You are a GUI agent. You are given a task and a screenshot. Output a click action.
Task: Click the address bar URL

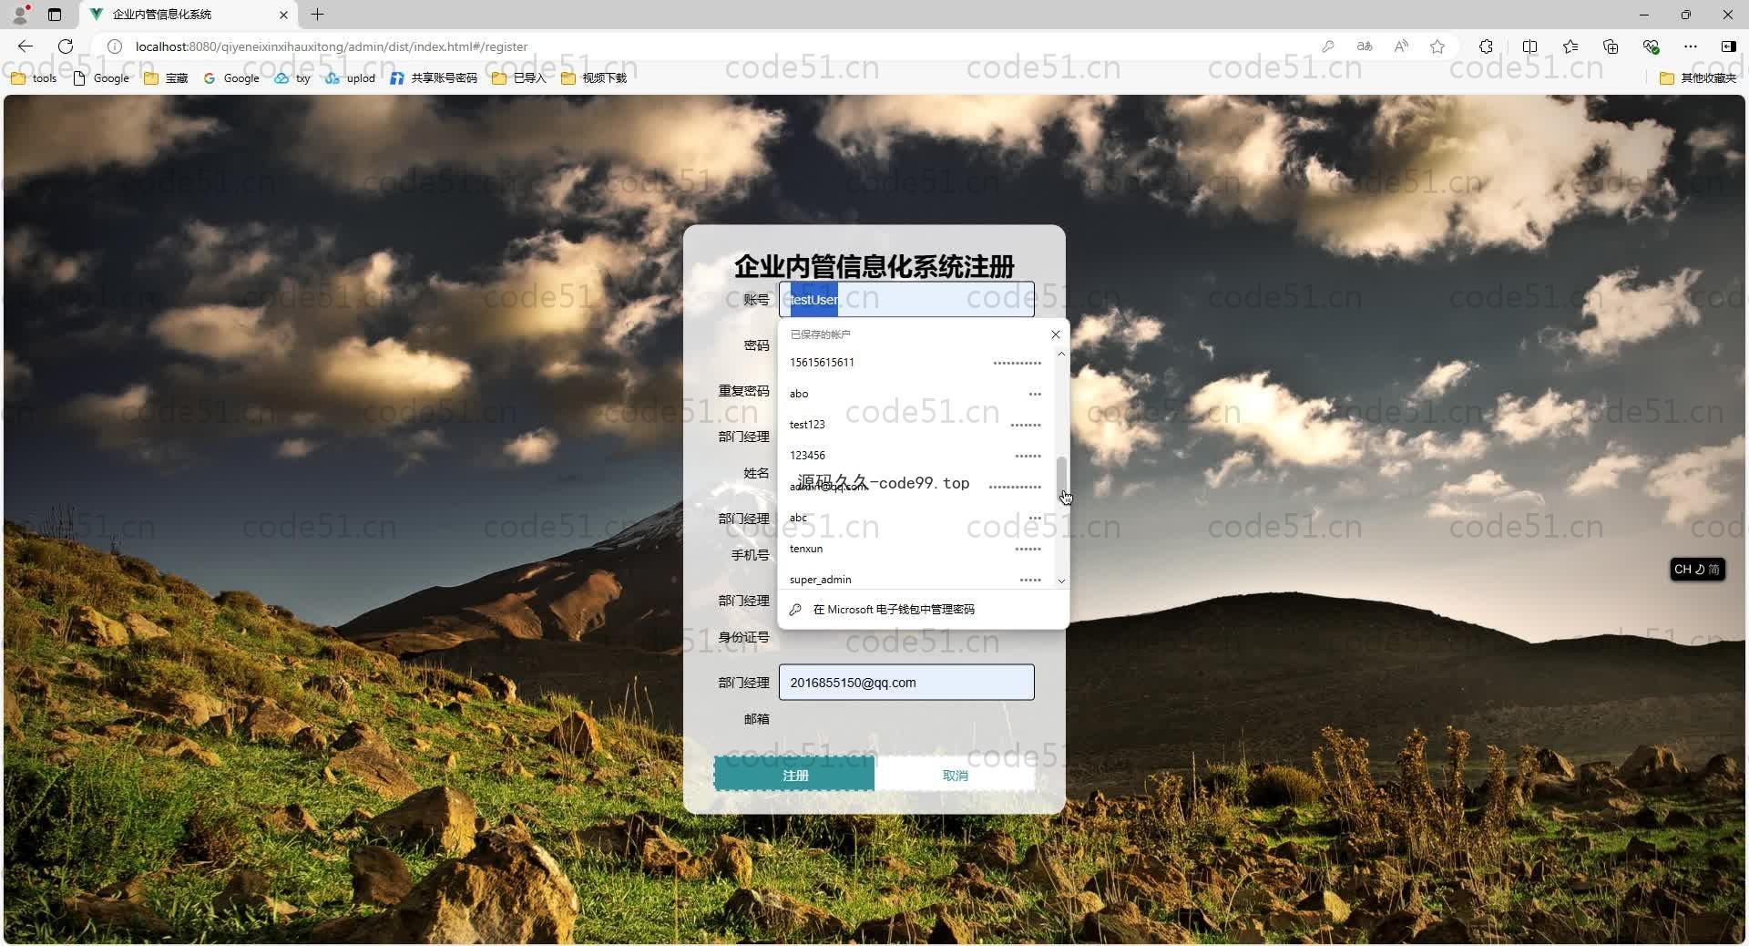pos(331,46)
